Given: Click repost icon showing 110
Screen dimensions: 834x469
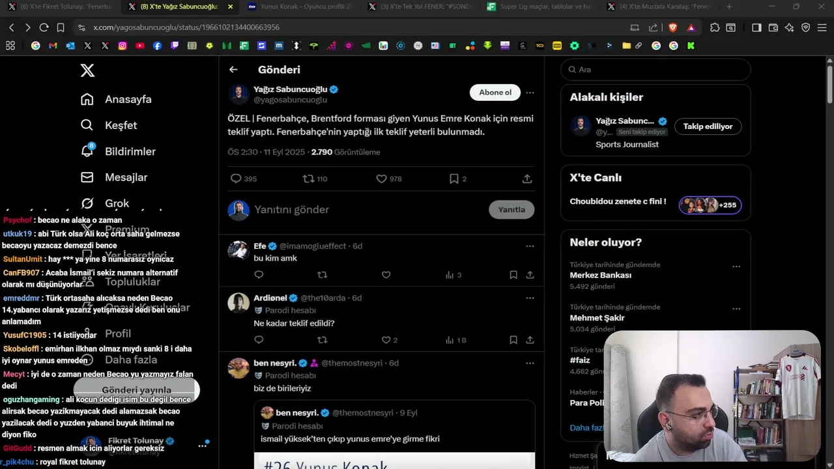Looking at the screenshot, I should (x=315, y=178).
